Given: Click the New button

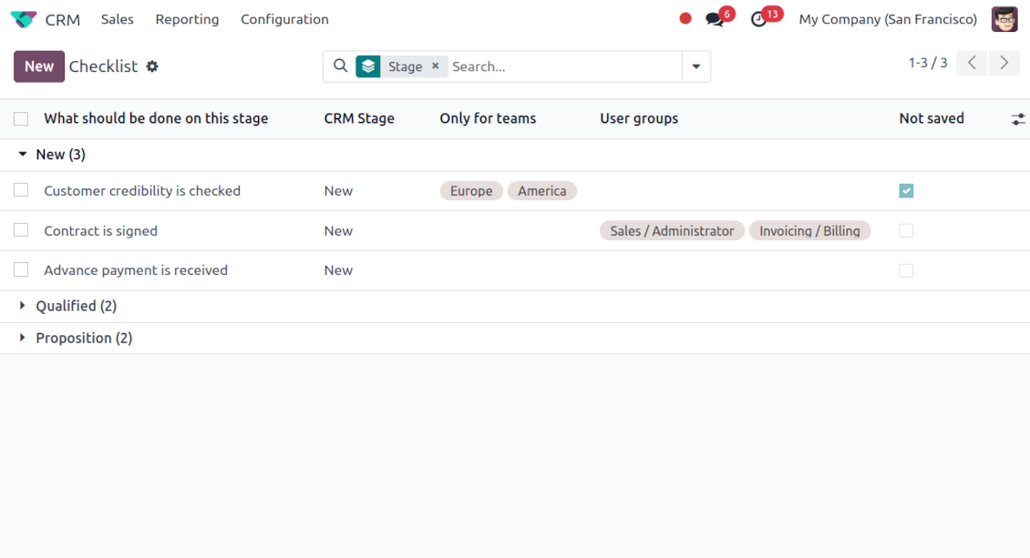Looking at the screenshot, I should (39, 66).
